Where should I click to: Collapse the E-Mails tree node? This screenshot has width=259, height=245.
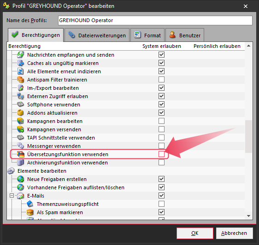coord(12,196)
